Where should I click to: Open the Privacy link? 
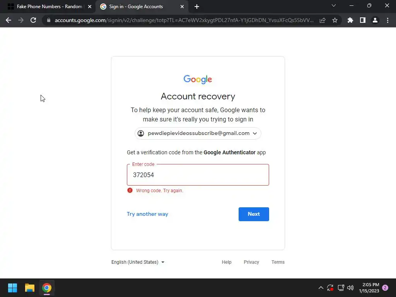(251, 262)
